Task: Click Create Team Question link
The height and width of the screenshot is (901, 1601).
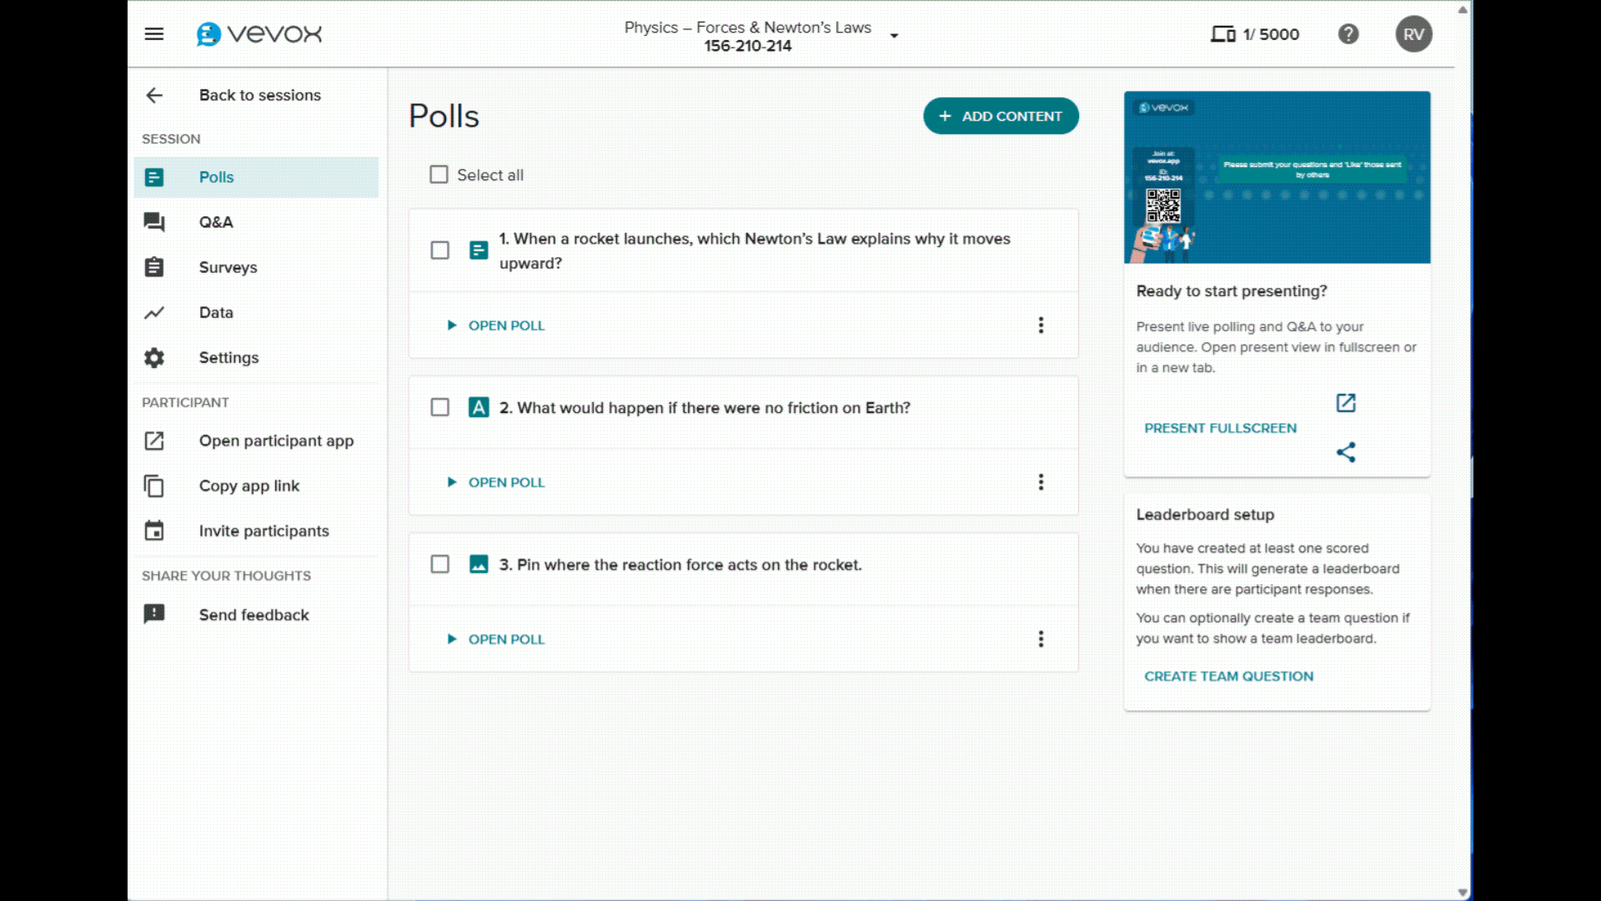Action: click(x=1228, y=676)
